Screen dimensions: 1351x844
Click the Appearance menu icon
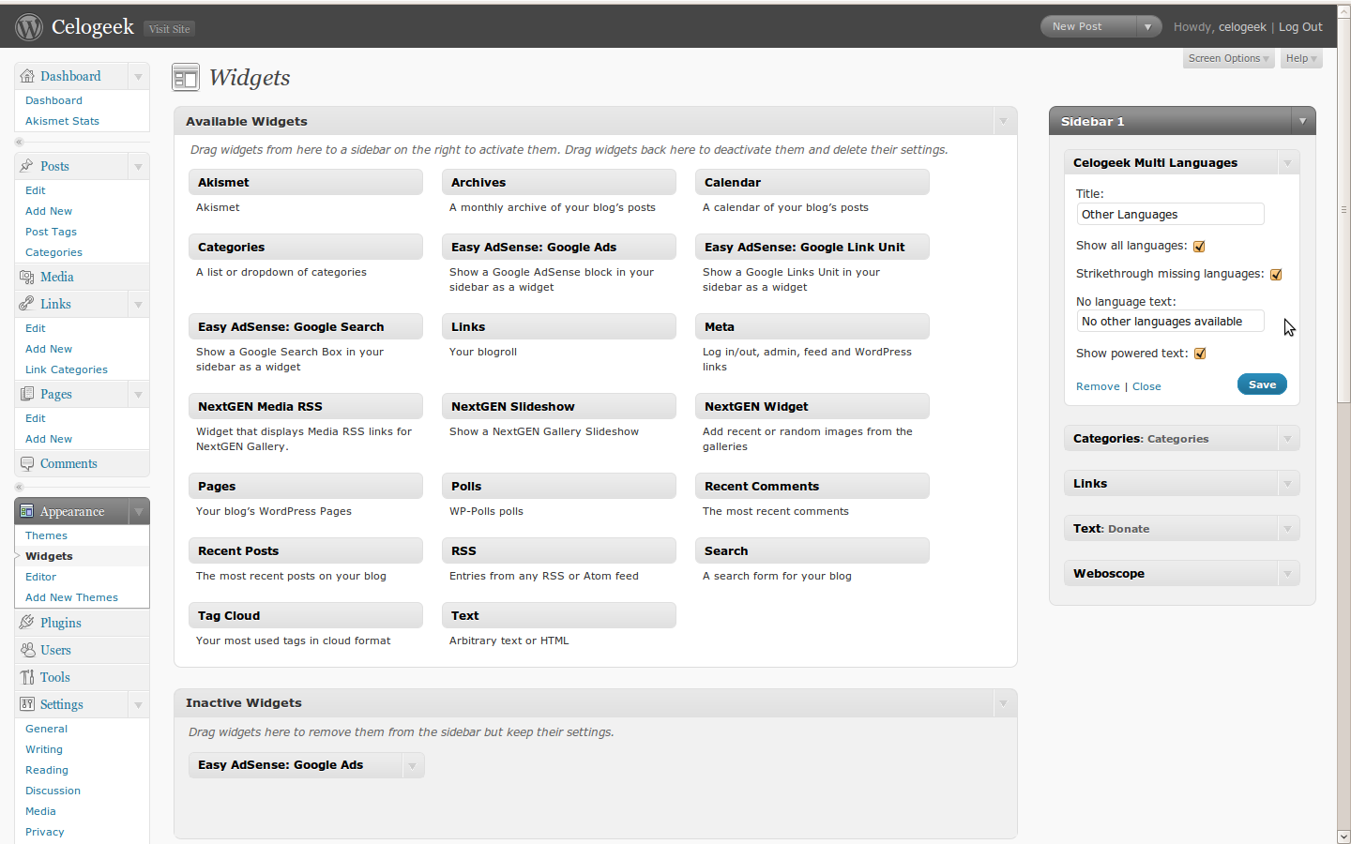27,511
